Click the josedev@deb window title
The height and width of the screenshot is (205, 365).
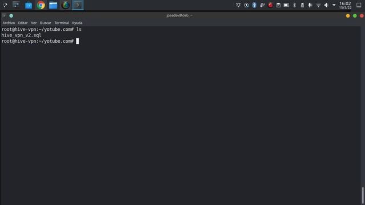tap(179, 15)
